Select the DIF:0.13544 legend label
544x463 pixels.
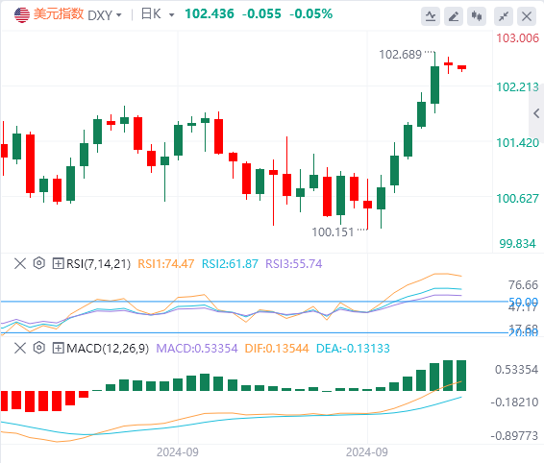click(x=277, y=348)
